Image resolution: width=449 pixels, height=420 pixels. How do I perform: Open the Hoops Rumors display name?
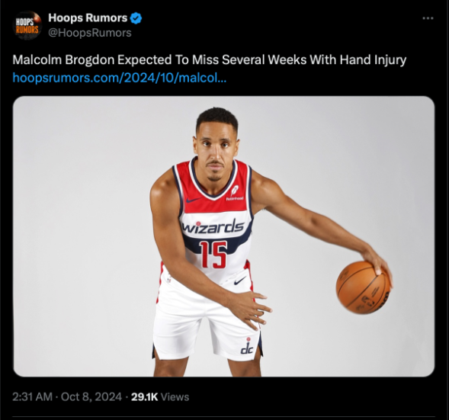[x=88, y=18]
